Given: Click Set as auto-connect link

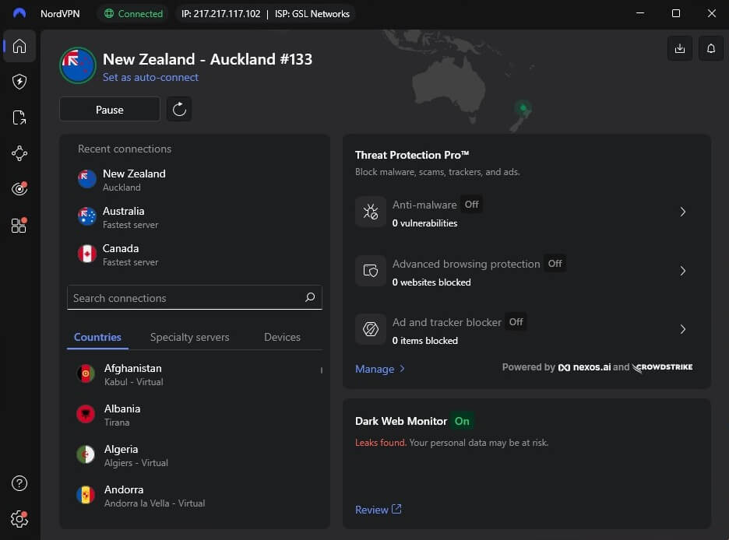Looking at the screenshot, I should (150, 77).
